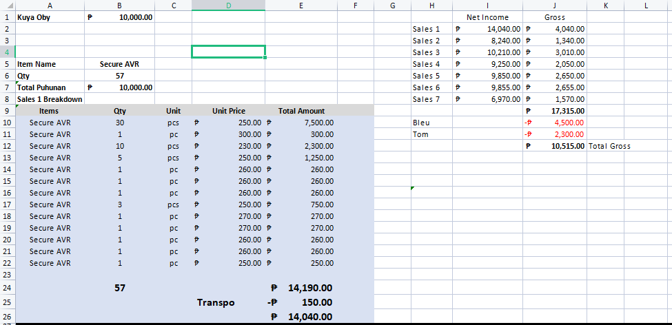
Task: Click the select-all corner of the sheet
Action: pyautogui.click(x=8, y=5)
